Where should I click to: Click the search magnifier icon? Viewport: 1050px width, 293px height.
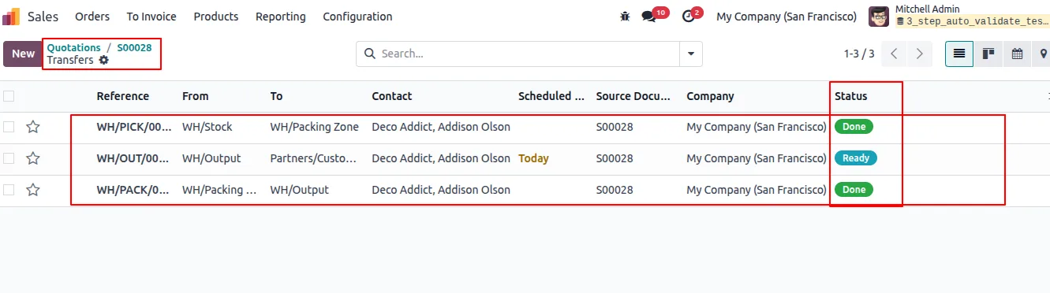[370, 54]
